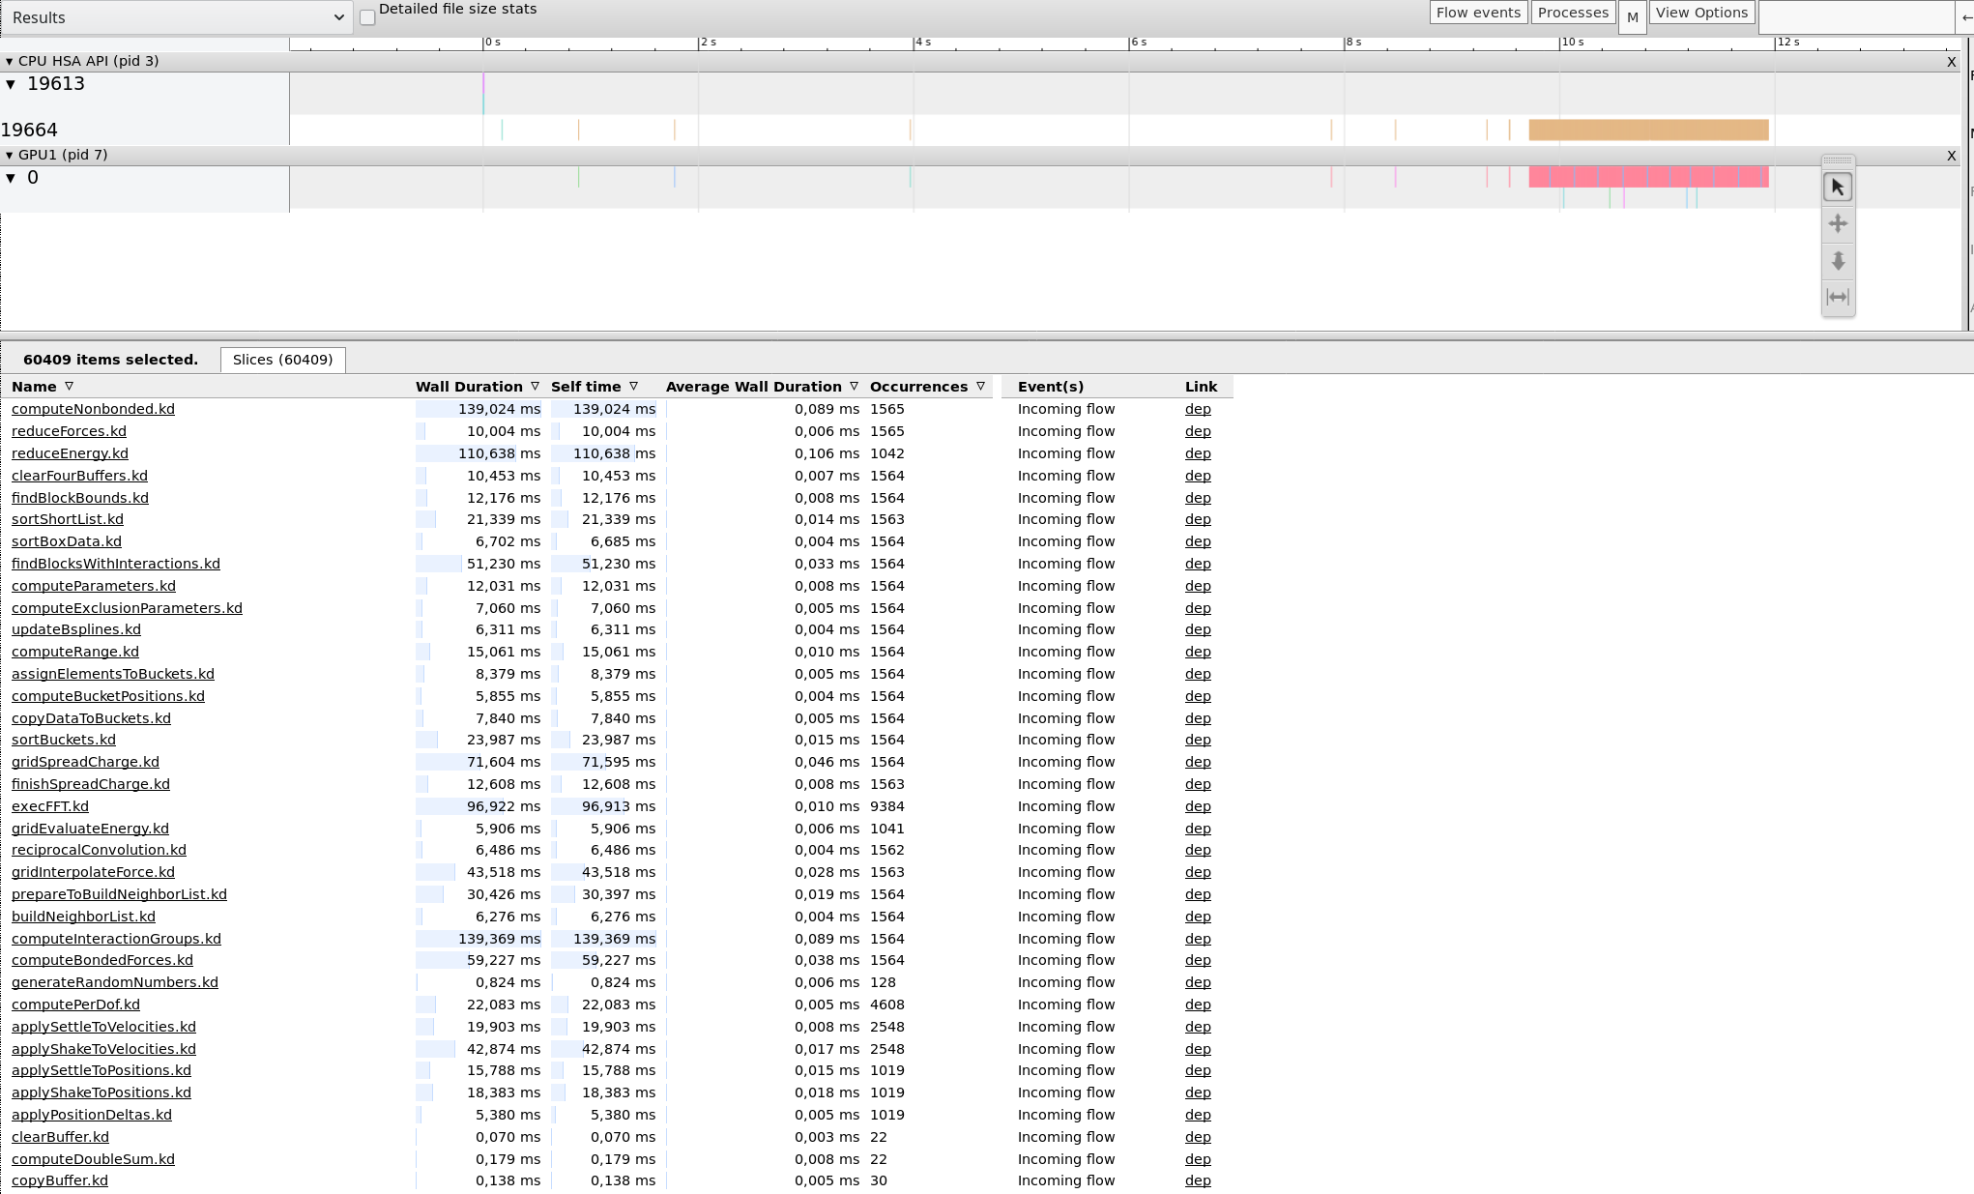Image resolution: width=1974 pixels, height=1194 pixels.
Task: Switch to the four-way pan mode tool
Action: click(x=1838, y=223)
